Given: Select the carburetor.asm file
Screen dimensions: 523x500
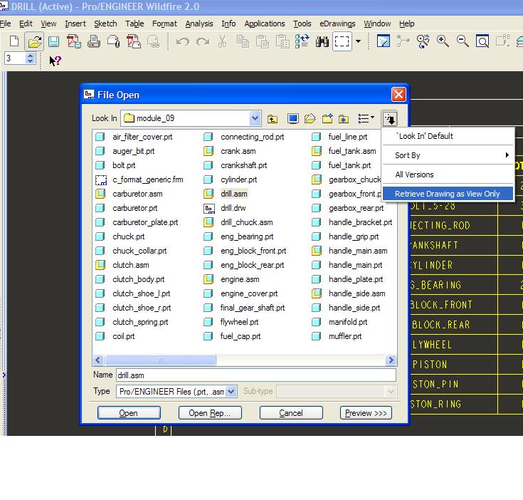Looking at the screenshot, I should pyautogui.click(x=129, y=194).
